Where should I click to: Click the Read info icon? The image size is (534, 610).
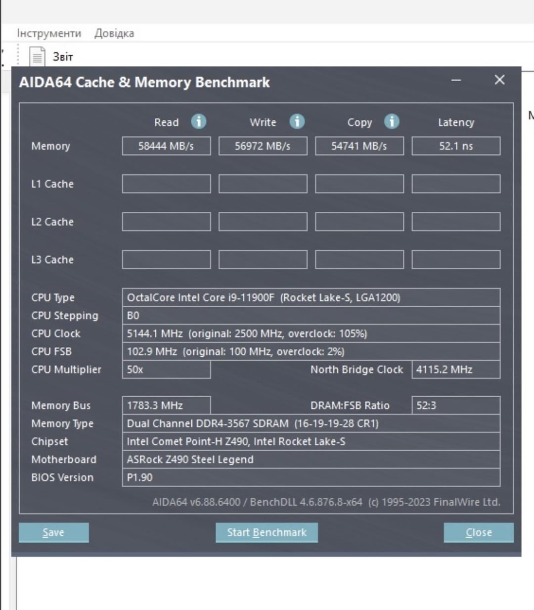coord(198,121)
